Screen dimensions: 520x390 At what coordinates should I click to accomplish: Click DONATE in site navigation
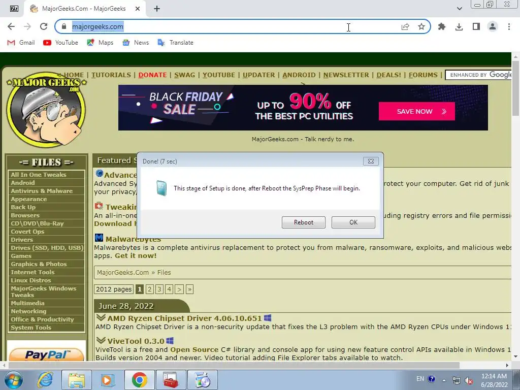pos(152,75)
